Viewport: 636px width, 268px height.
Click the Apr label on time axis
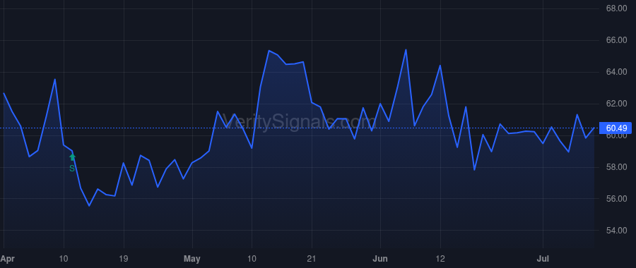7,259
